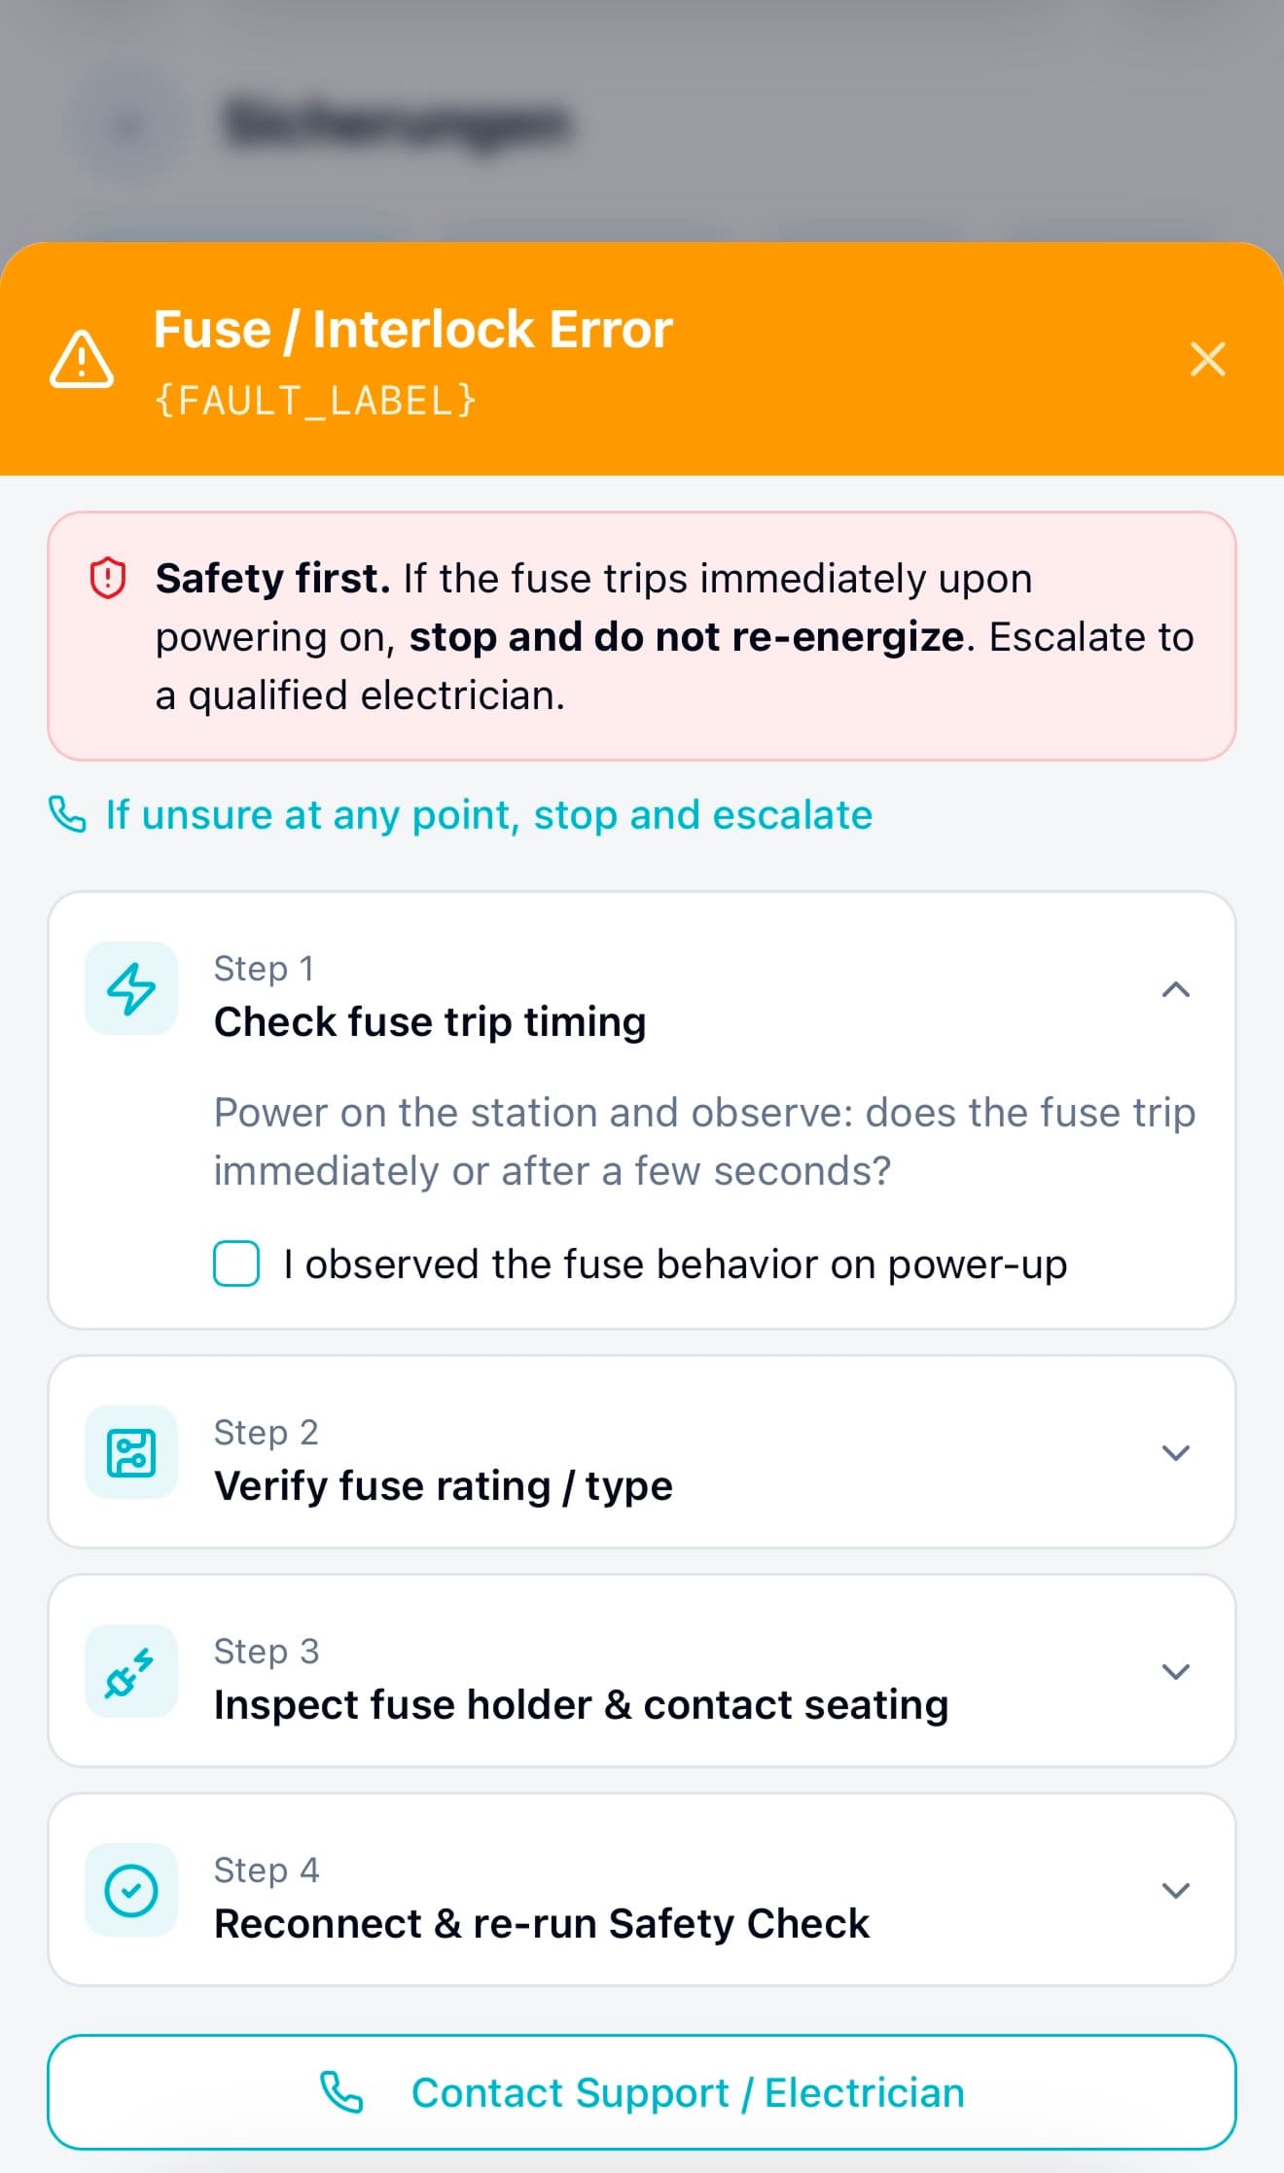Image resolution: width=1284 pixels, height=2173 pixels.
Task: Click the circuit board Step 2 icon
Action: pyautogui.click(x=131, y=1453)
